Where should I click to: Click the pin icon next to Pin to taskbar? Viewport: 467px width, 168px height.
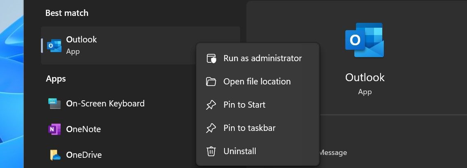point(211,128)
